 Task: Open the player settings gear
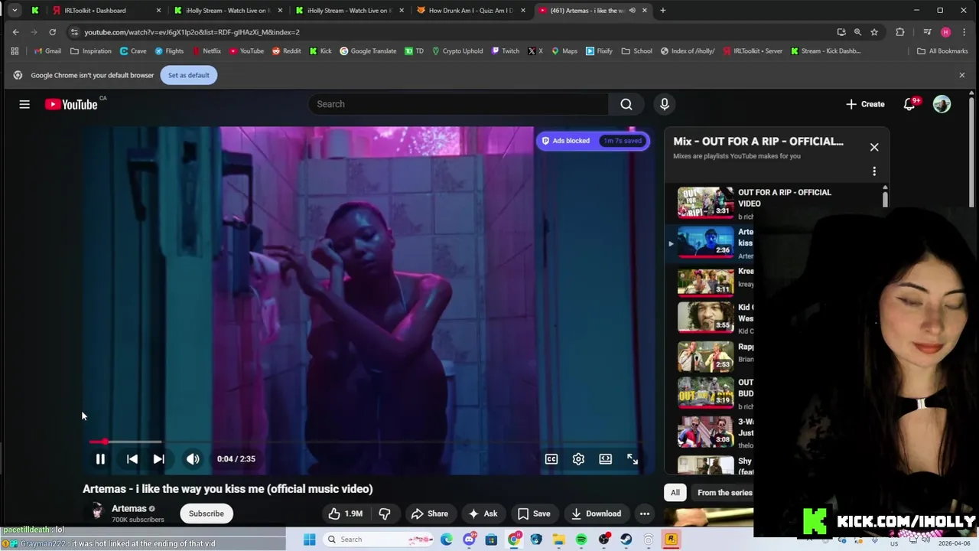coord(578,459)
